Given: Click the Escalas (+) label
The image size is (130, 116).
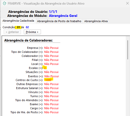Looking at the screenshot, I should pos(36,68).
